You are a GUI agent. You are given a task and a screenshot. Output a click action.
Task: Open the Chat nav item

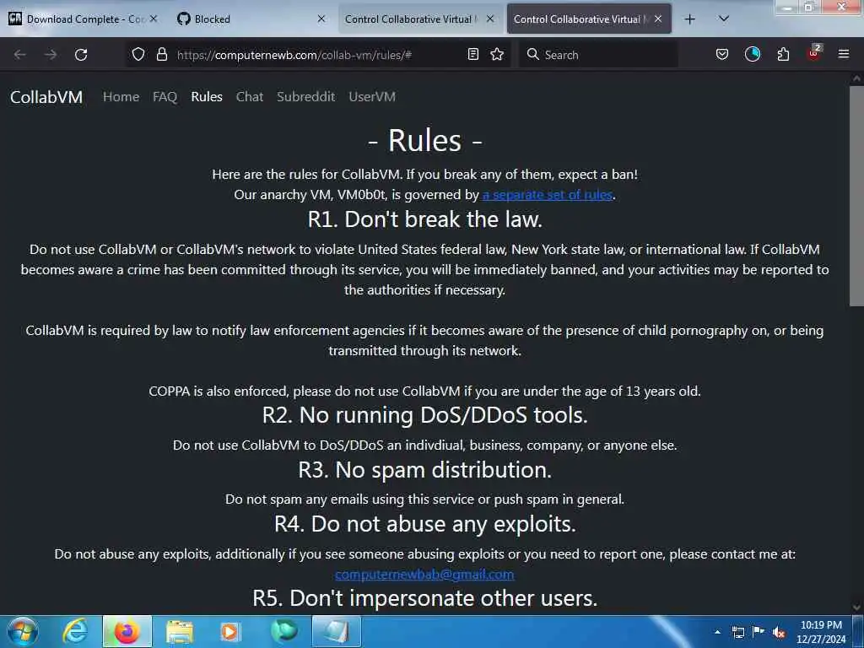coord(250,96)
